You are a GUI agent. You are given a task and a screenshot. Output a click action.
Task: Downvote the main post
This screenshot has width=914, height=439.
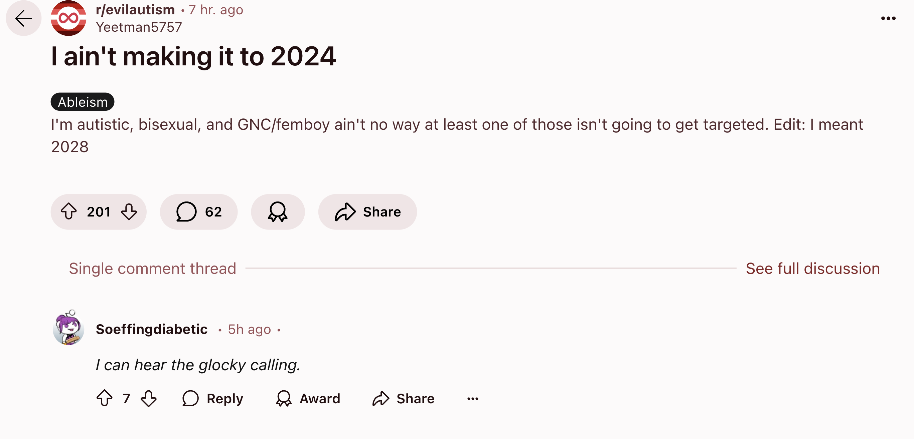click(129, 211)
